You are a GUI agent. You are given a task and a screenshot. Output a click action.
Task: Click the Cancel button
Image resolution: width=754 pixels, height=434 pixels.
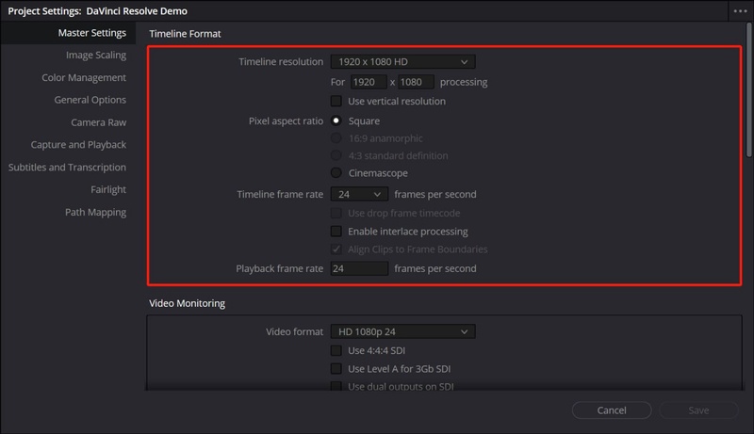pos(612,410)
